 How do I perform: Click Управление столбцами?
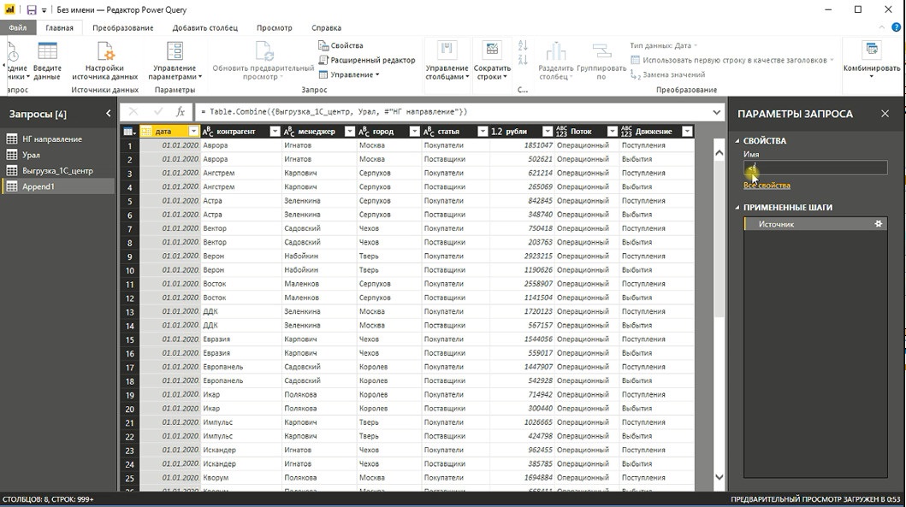[x=447, y=61]
